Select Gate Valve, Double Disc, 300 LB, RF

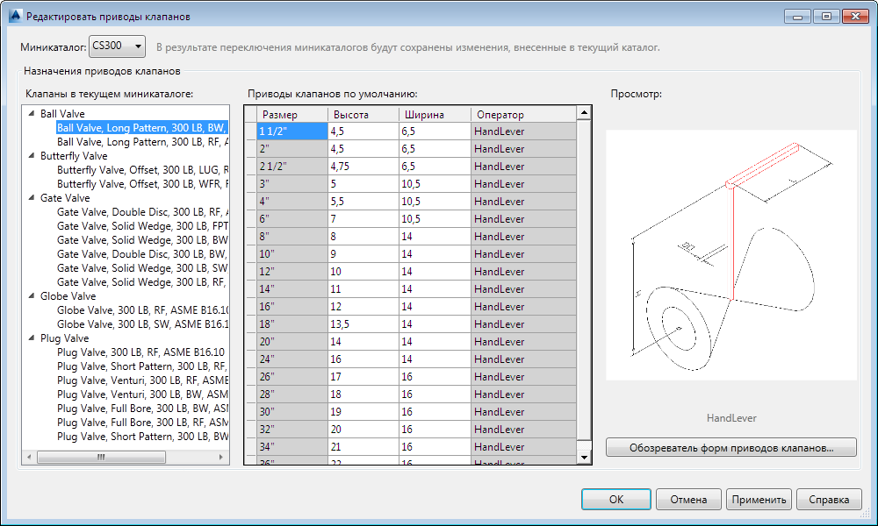tap(143, 212)
